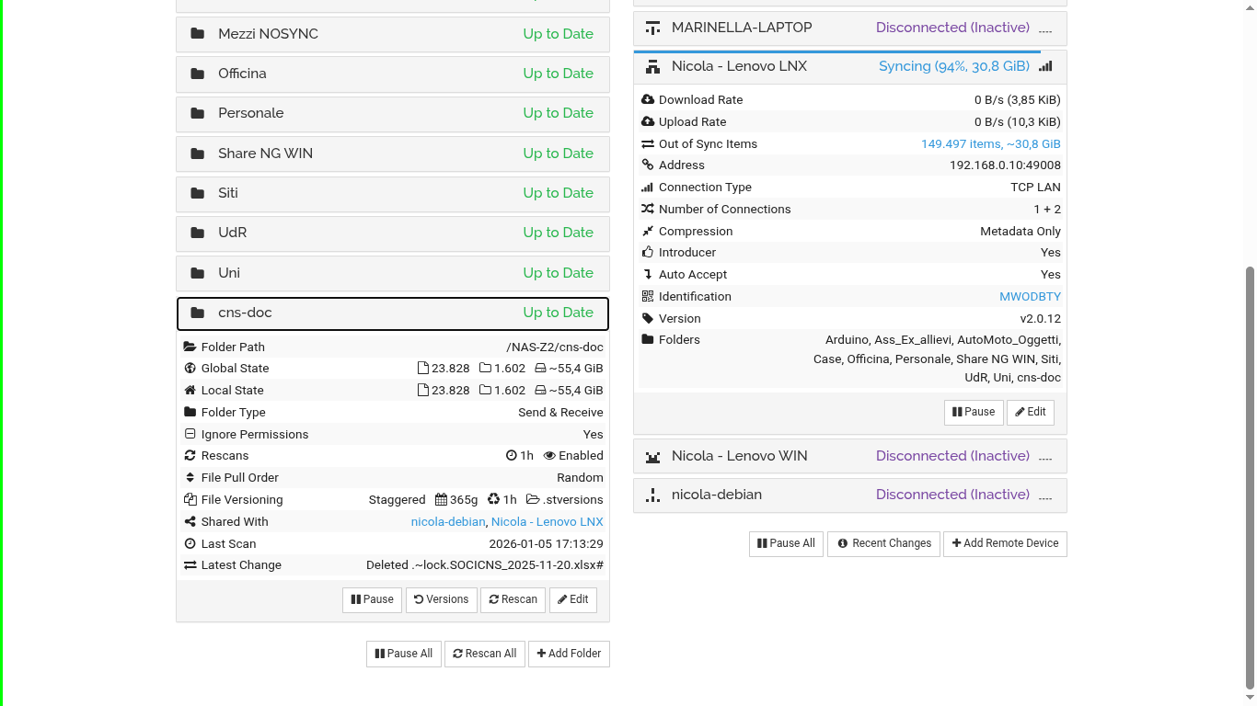Click the Add Remote Device button
1257x706 pixels.
tap(1004, 543)
